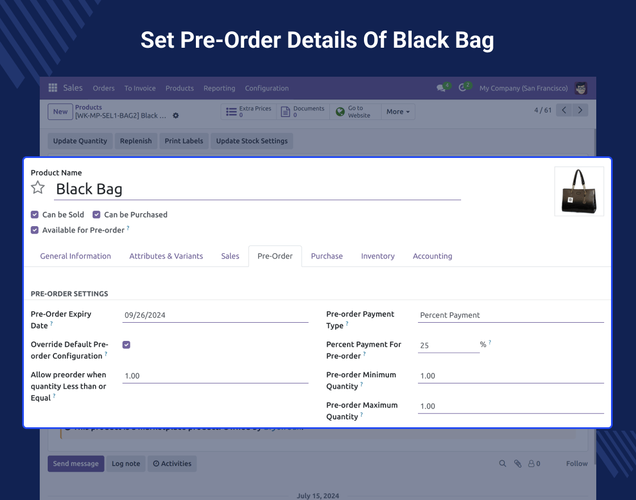The height and width of the screenshot is (500, 636).
Task: Click the Black Bag product name field
Action: pyautogui.click(x=258, y=189)
